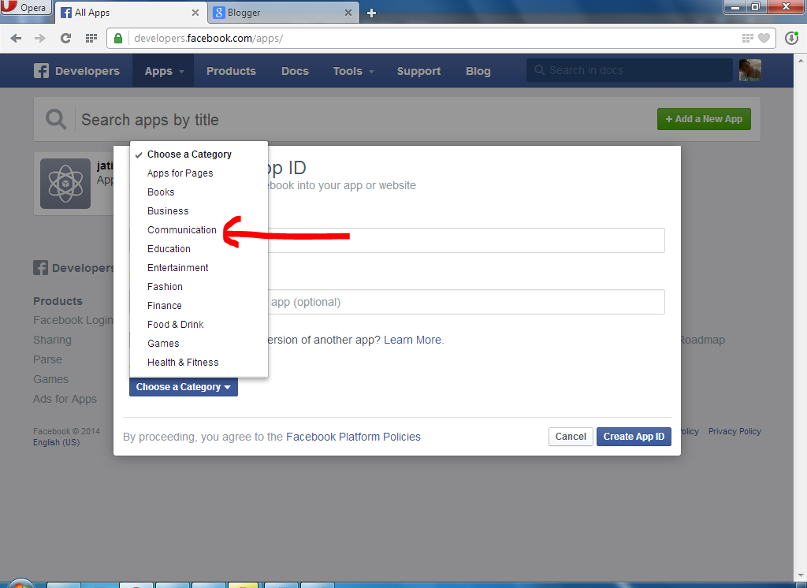Close the Blogger tab
This screenshot has width=807, height=588.
tap(348, 13)
